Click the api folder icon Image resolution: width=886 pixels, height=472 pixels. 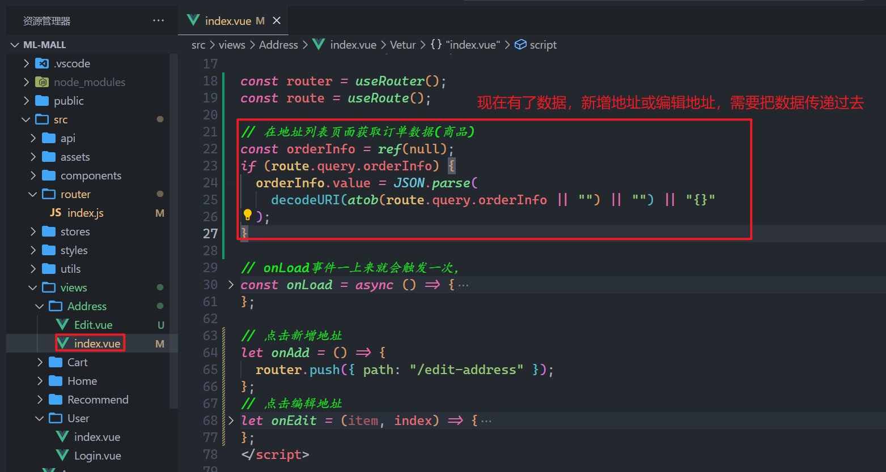(x=49, y=138)
